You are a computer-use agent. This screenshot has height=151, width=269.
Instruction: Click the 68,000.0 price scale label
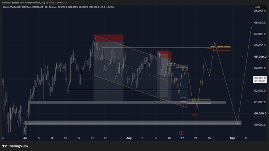click(260, 23)
